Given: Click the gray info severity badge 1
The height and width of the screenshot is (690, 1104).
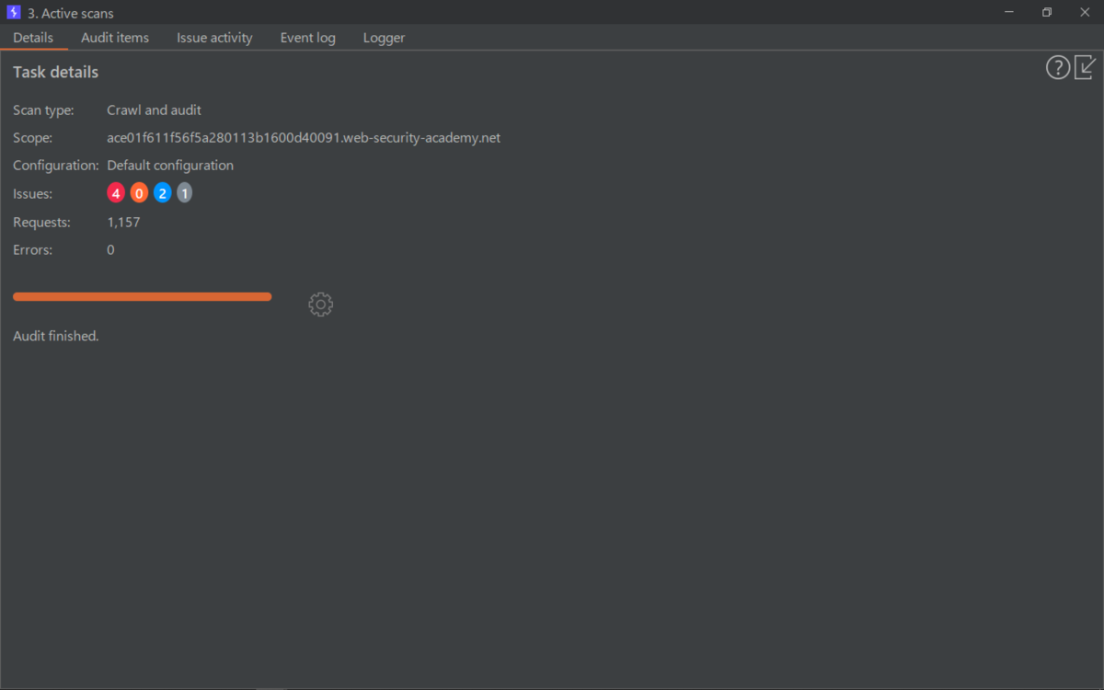Looking at the screenshot, I should tap(185, 193).
